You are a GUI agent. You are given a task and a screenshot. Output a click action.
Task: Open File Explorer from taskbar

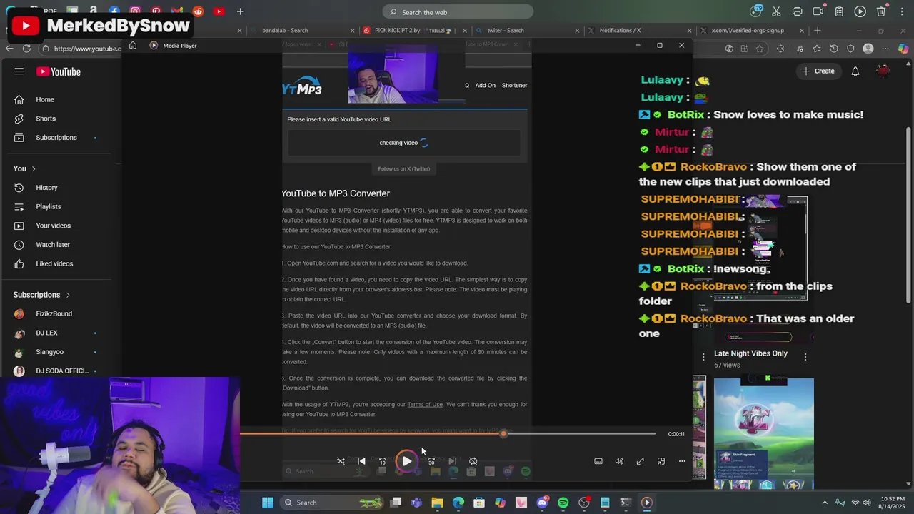click(x=437, y=503)
